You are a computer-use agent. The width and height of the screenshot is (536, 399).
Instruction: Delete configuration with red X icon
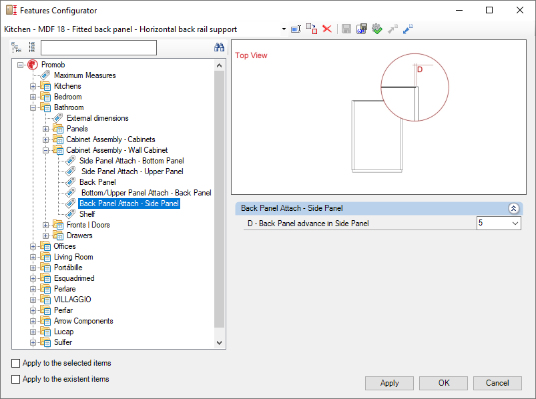click(x=327, y=29)
